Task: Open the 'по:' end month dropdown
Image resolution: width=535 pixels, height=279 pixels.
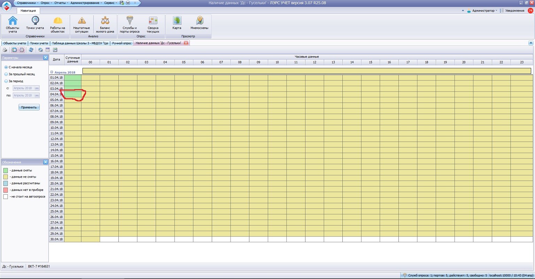Action: tap(37, 95)
